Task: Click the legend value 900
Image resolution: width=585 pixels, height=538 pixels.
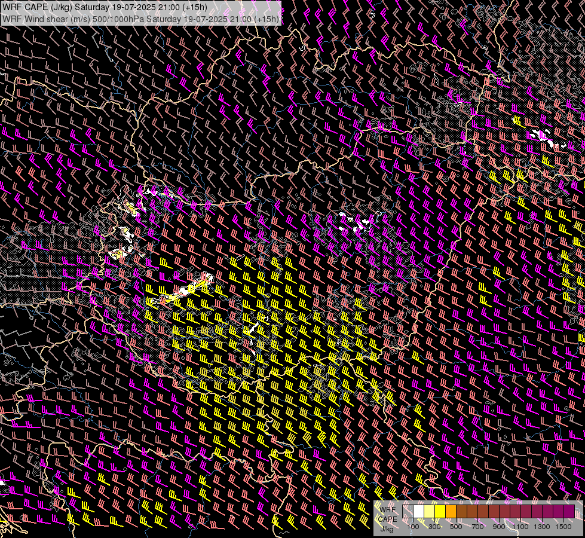Action: point(499,527)
